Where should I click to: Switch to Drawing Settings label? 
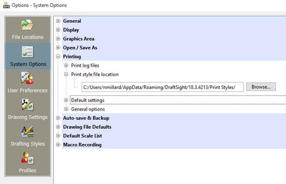[28, 117]
